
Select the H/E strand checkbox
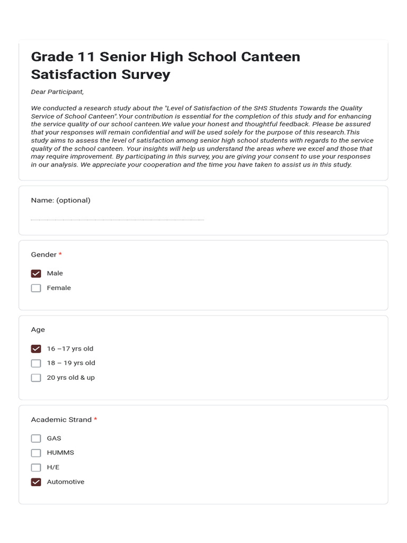tap(36, 467)
